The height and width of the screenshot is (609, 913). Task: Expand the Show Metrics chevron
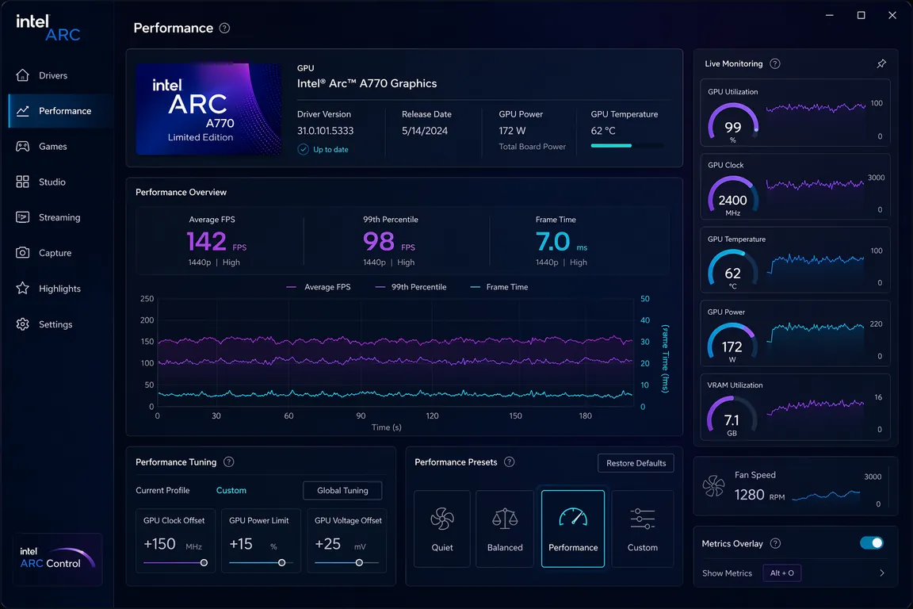(882, 573)
